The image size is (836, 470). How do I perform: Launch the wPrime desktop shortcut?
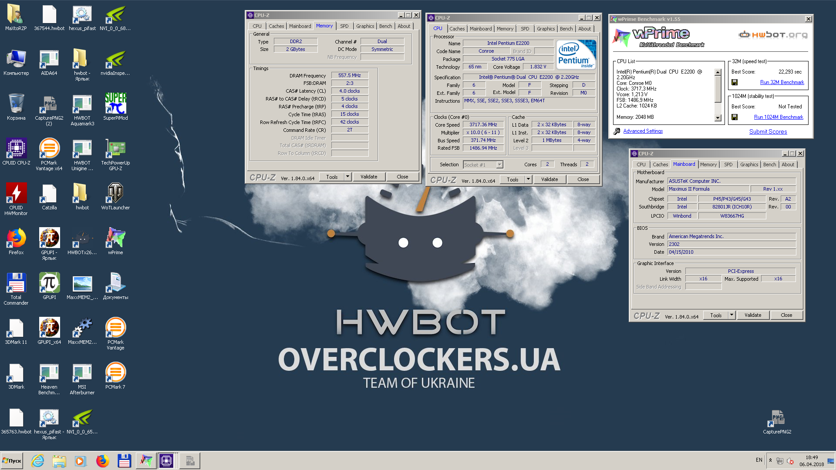pos(115,242)
